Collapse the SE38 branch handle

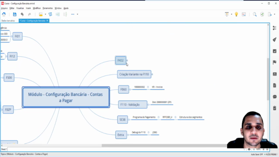point(129,119)
